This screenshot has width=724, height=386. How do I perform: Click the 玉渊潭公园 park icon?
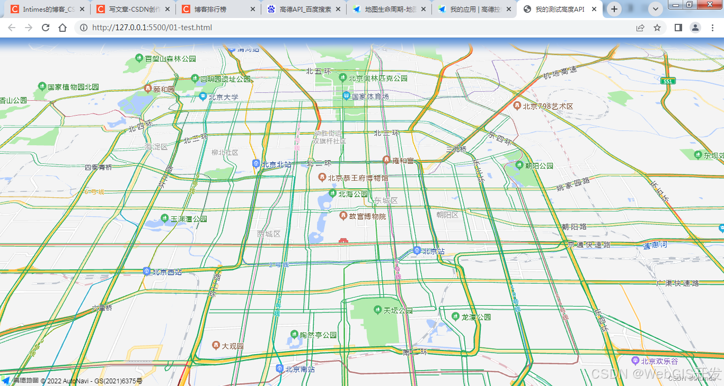pos(164,218)
